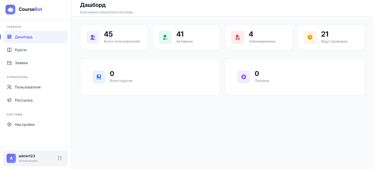Click the Курсы book icon in sidebar
The image size is (374, 169).
click(9, 50)
